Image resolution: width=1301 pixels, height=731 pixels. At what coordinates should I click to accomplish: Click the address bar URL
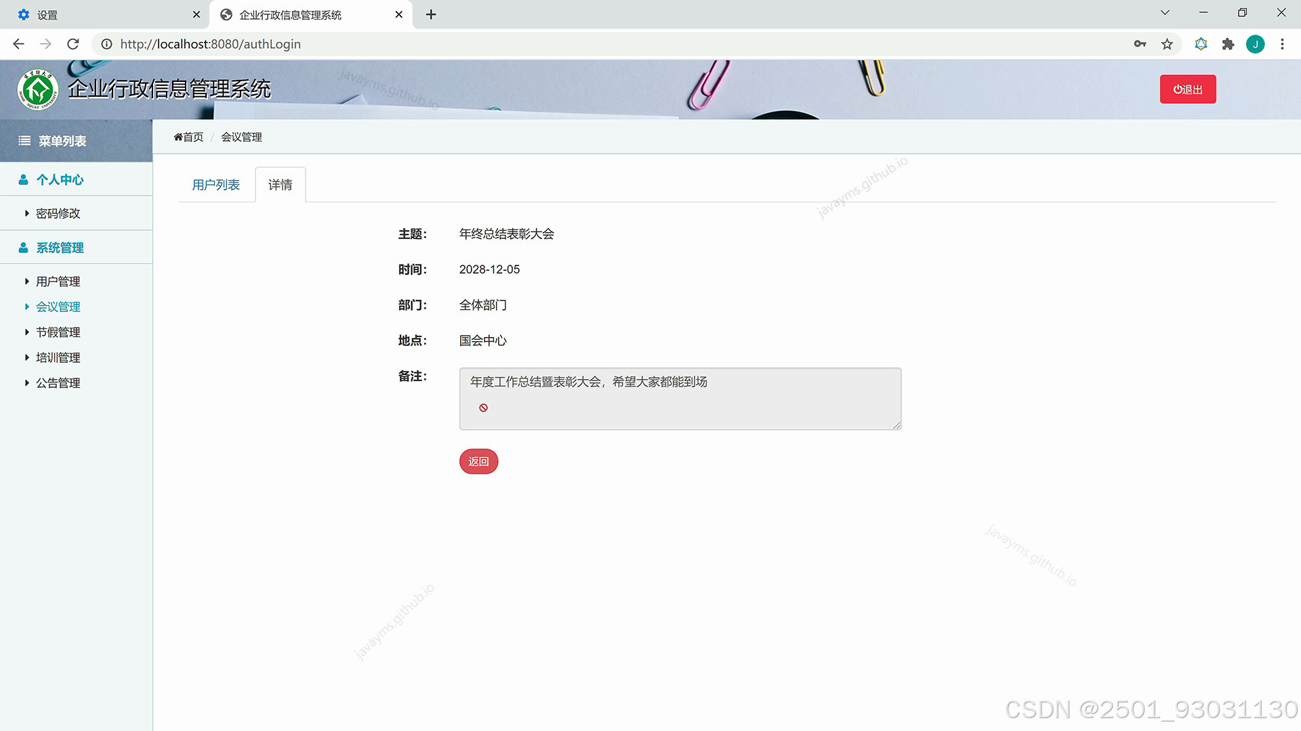pyautogui.click(x=210, y=44)
